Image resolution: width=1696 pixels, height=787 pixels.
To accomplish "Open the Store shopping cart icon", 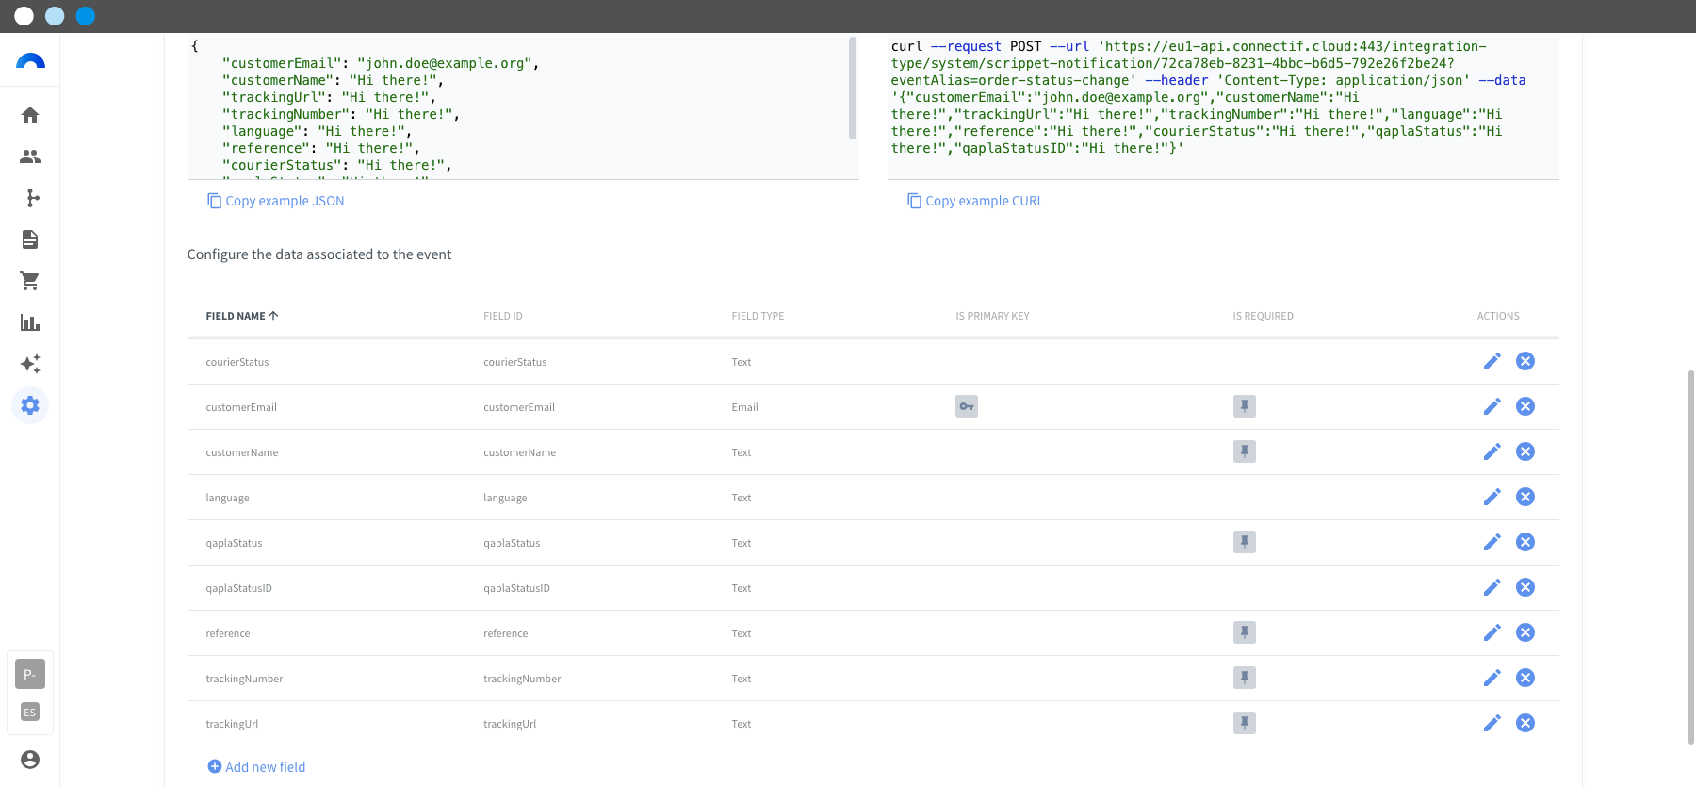I will [x=30, y=281].
